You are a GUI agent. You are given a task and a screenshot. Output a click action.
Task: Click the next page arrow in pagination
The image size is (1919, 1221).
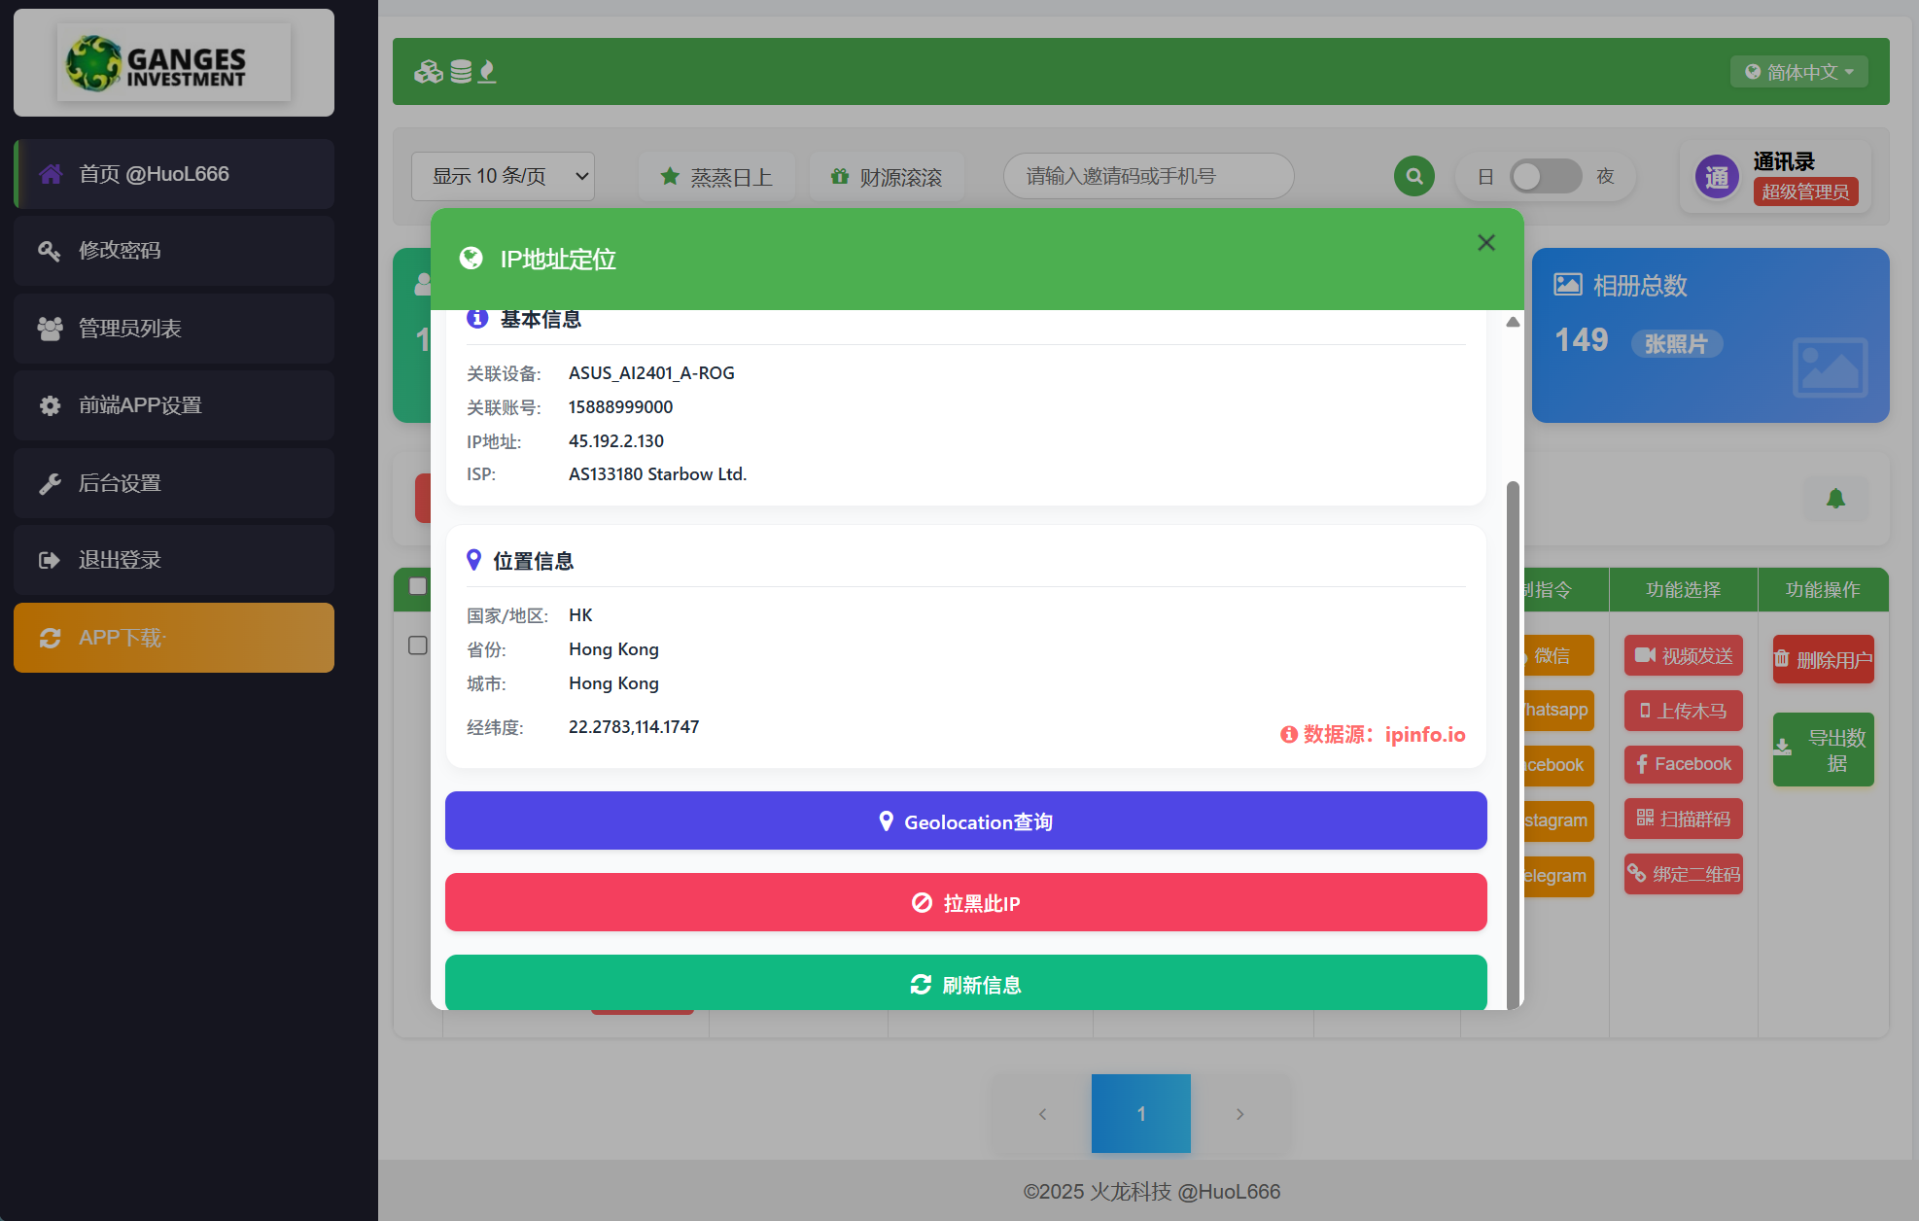point(1239,1114)
